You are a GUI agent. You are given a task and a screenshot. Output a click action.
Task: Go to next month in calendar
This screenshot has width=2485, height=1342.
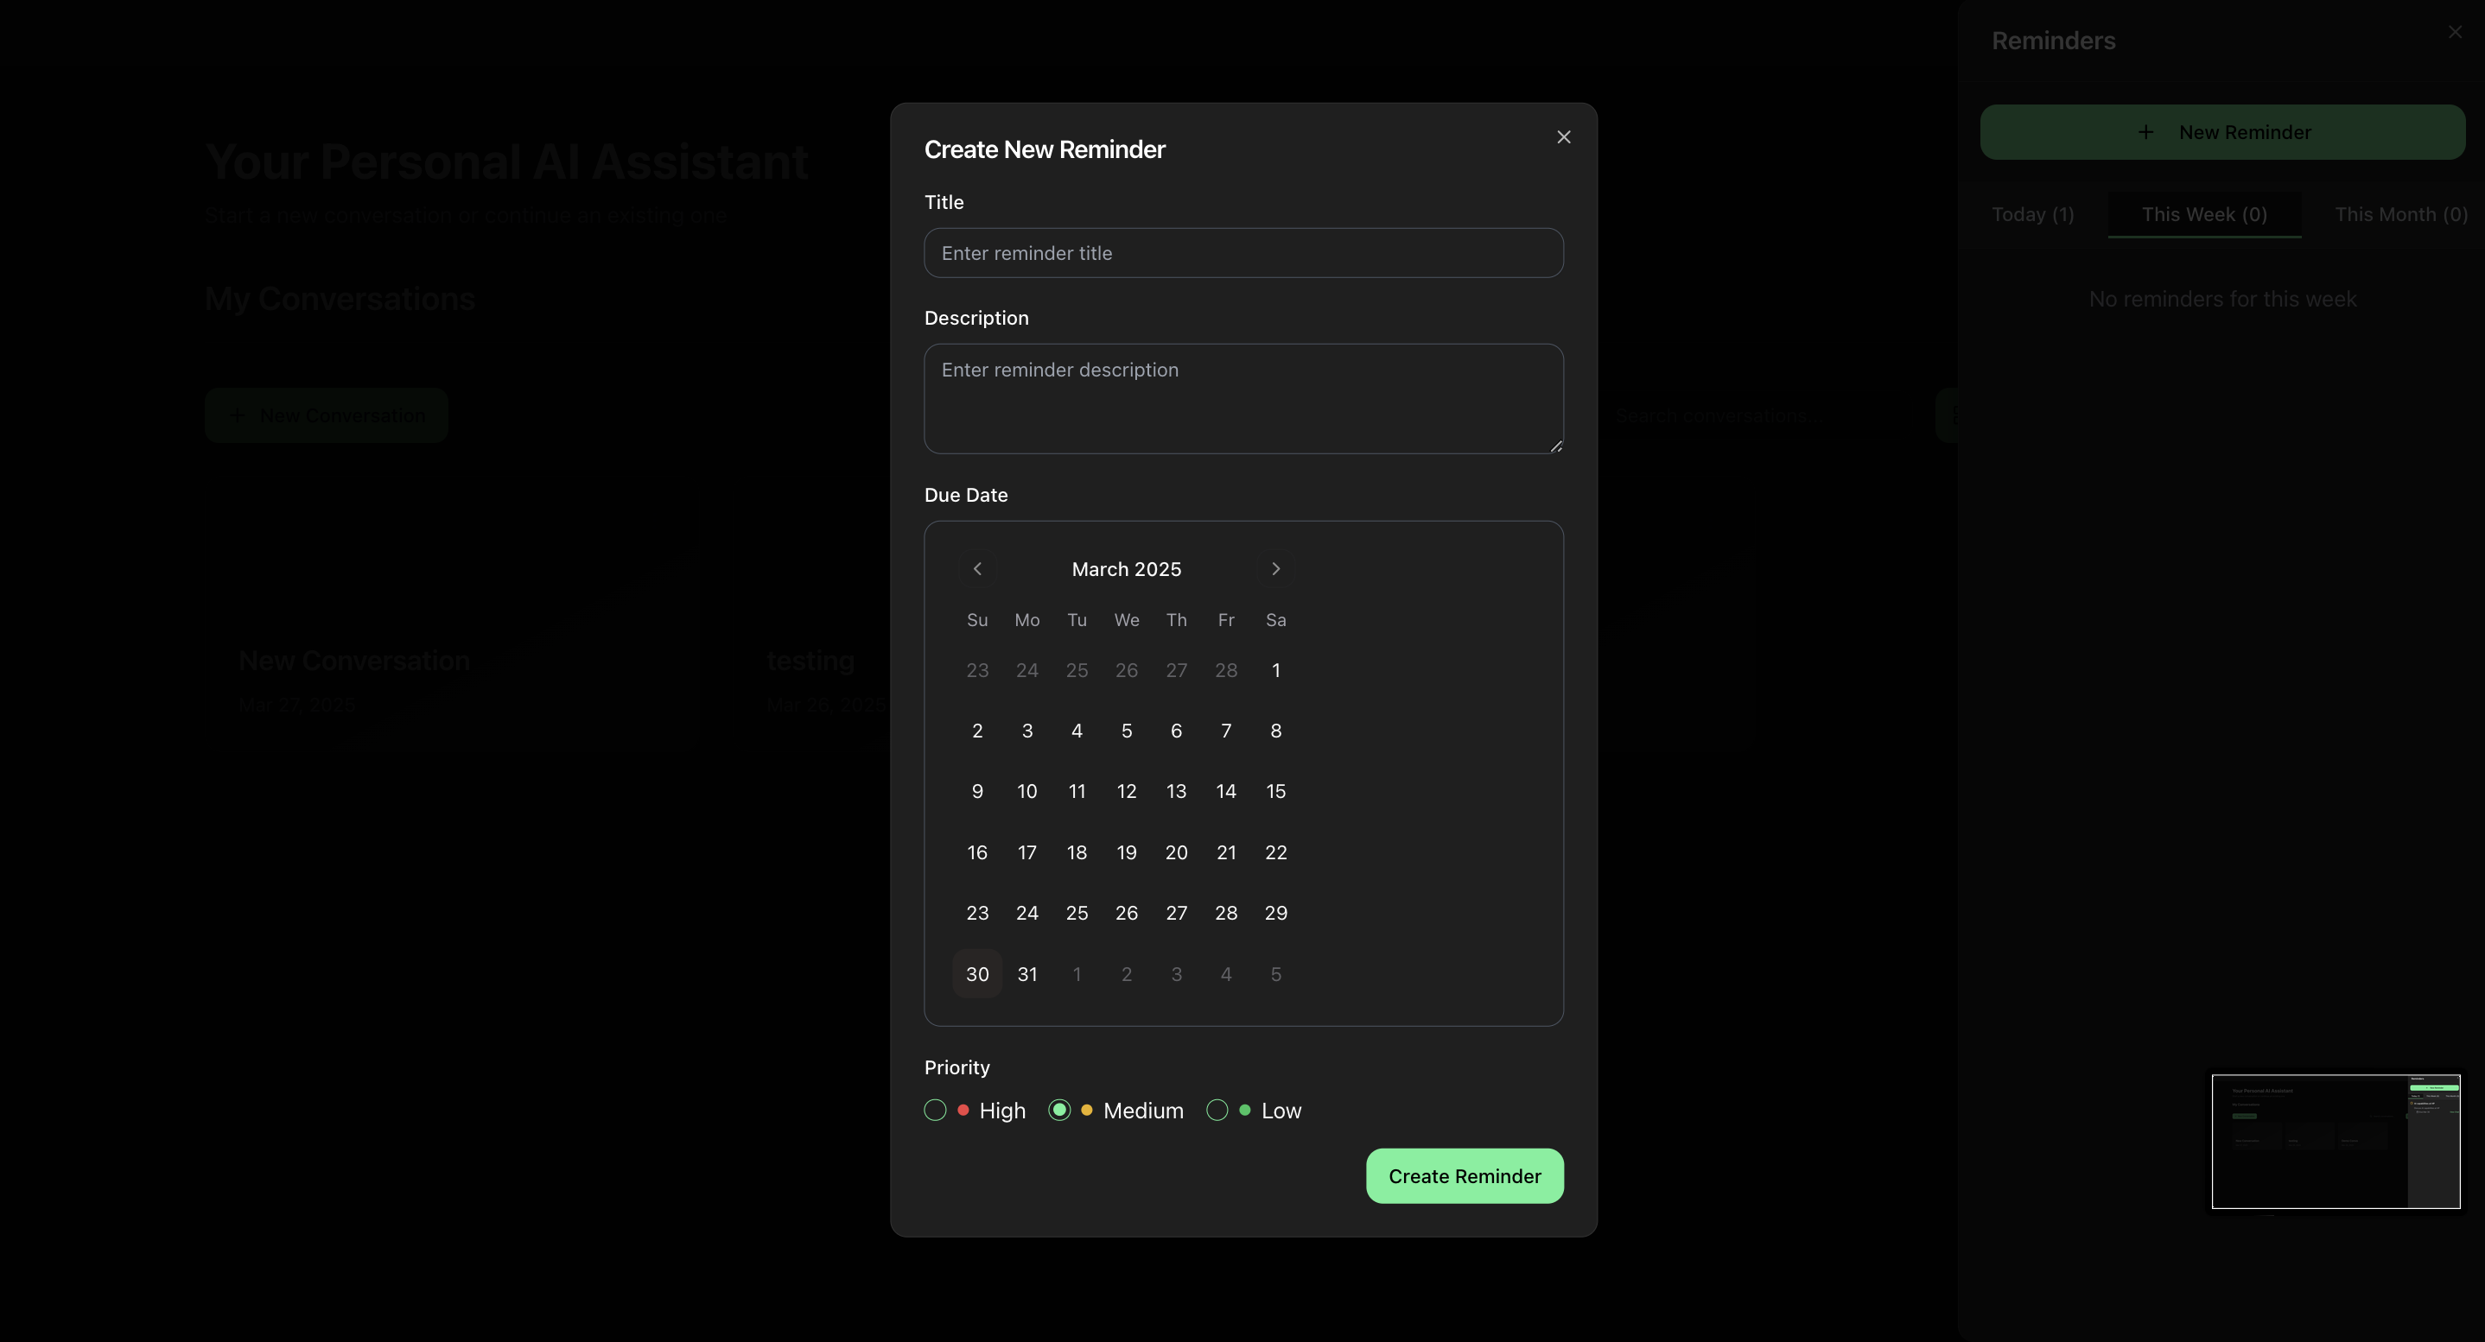1275,569
